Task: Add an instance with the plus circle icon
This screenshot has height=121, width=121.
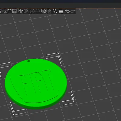Action: click(x=32, y=11)
